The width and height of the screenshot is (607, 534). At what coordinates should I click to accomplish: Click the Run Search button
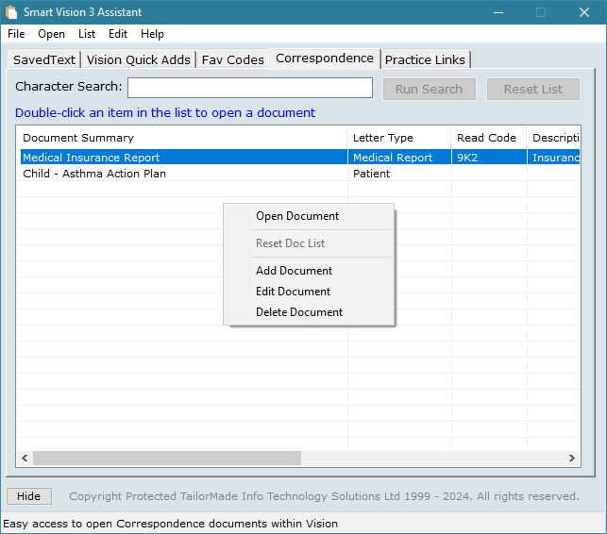[429, 89]
